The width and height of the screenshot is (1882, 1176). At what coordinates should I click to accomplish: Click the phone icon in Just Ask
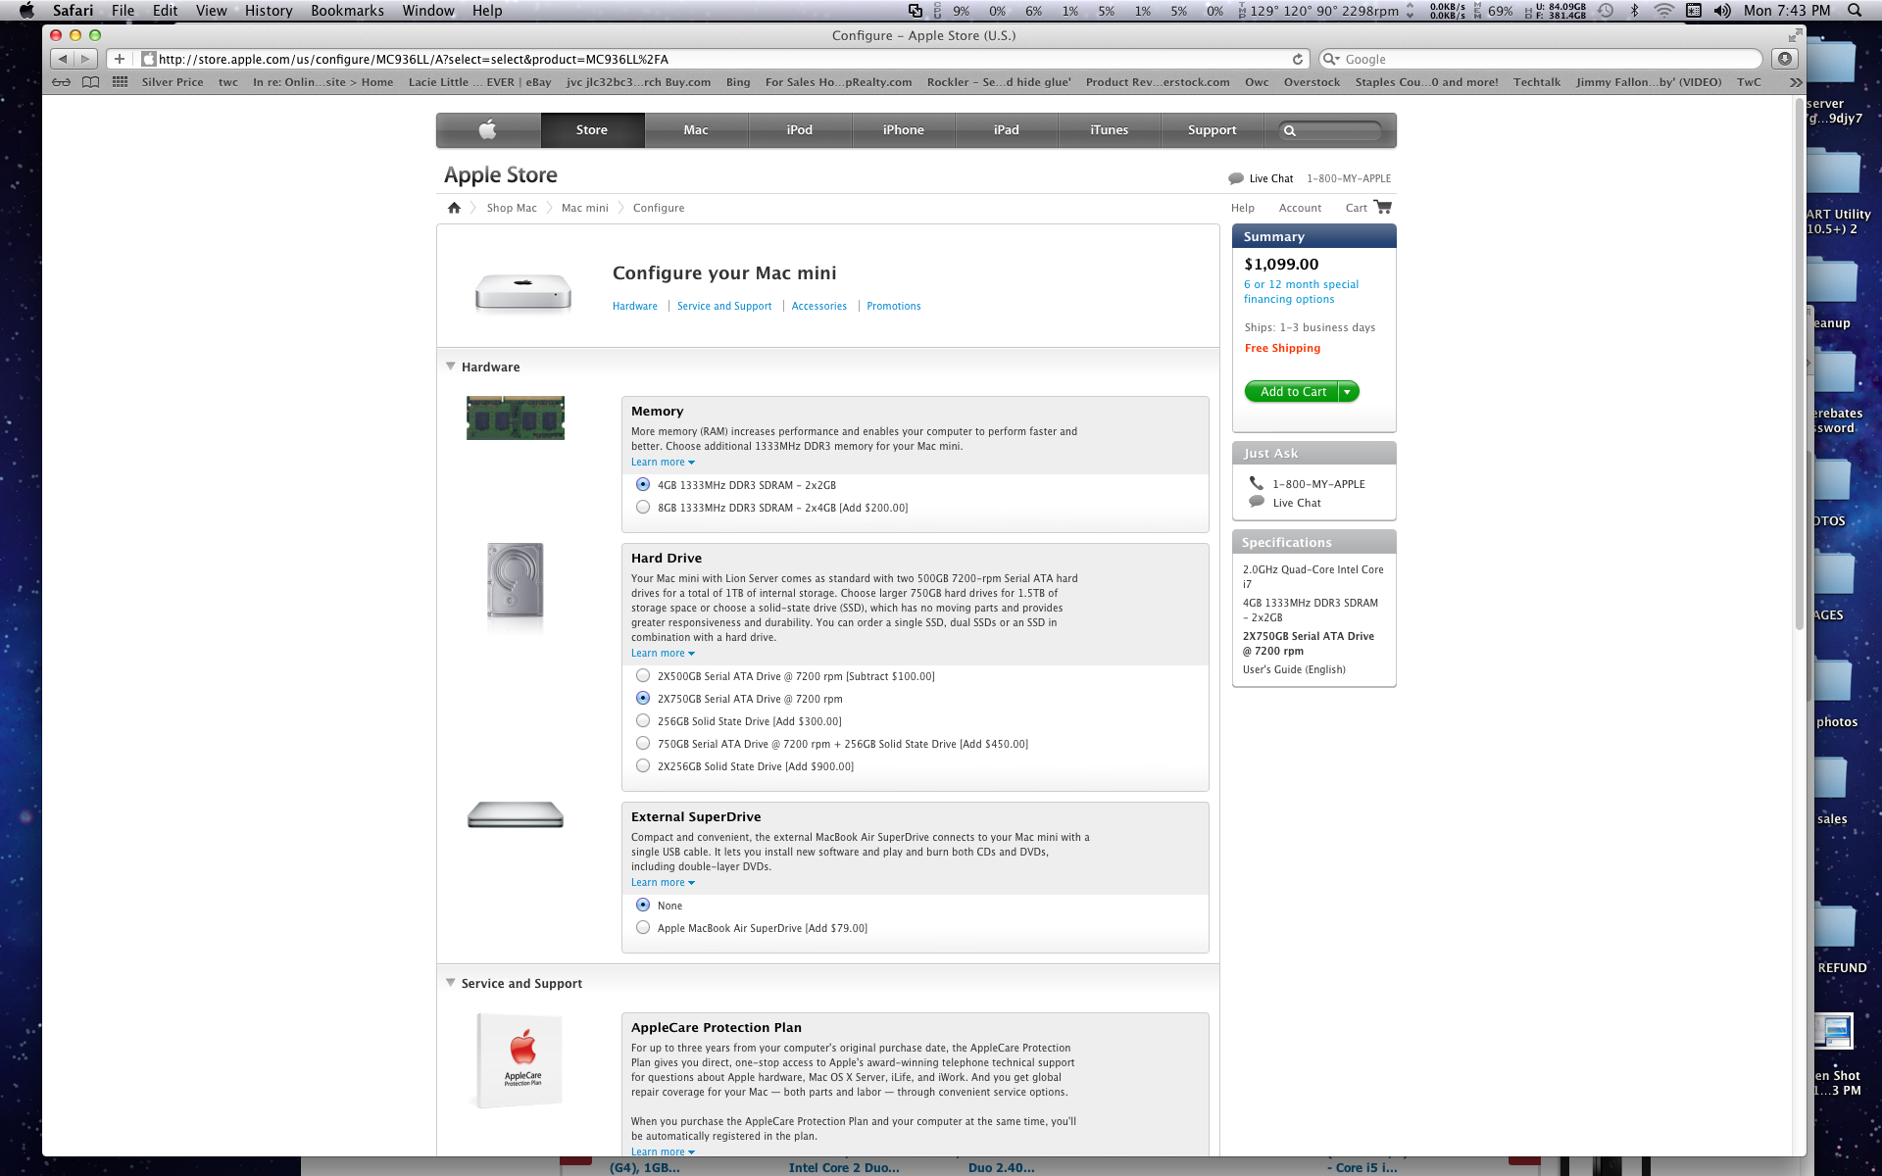[x=1257, y=483]
